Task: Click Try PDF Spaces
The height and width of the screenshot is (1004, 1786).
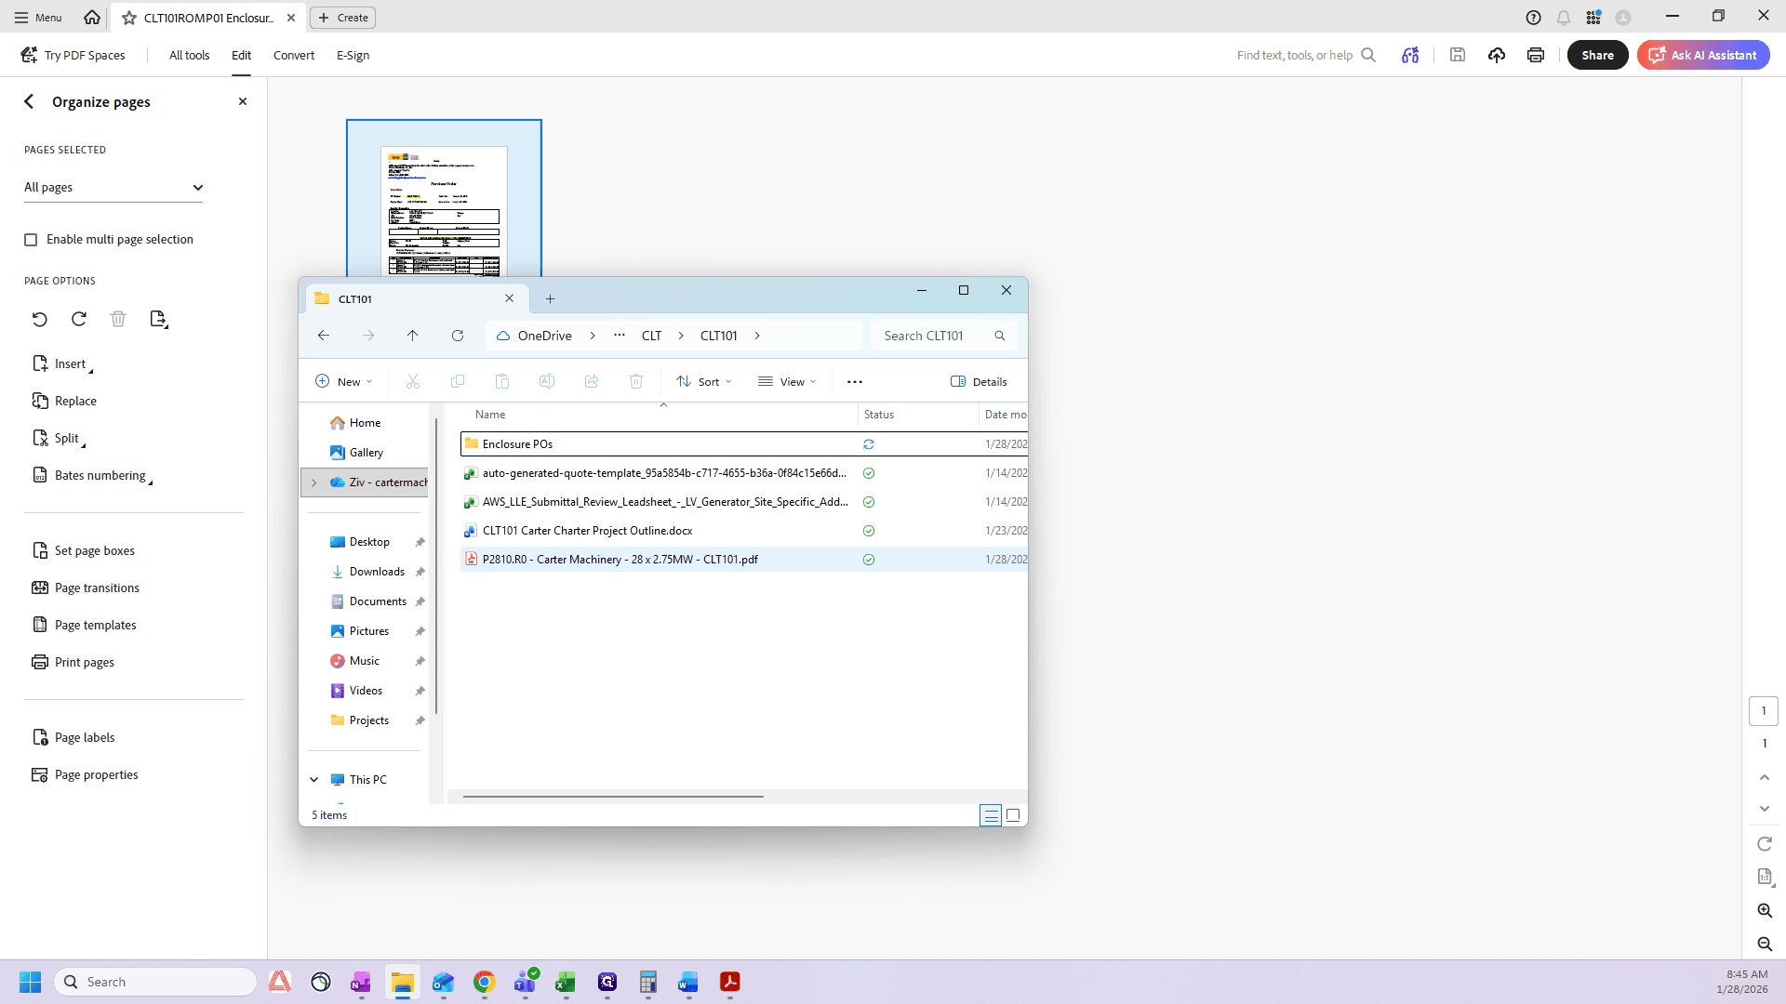Action: [73, 55]
